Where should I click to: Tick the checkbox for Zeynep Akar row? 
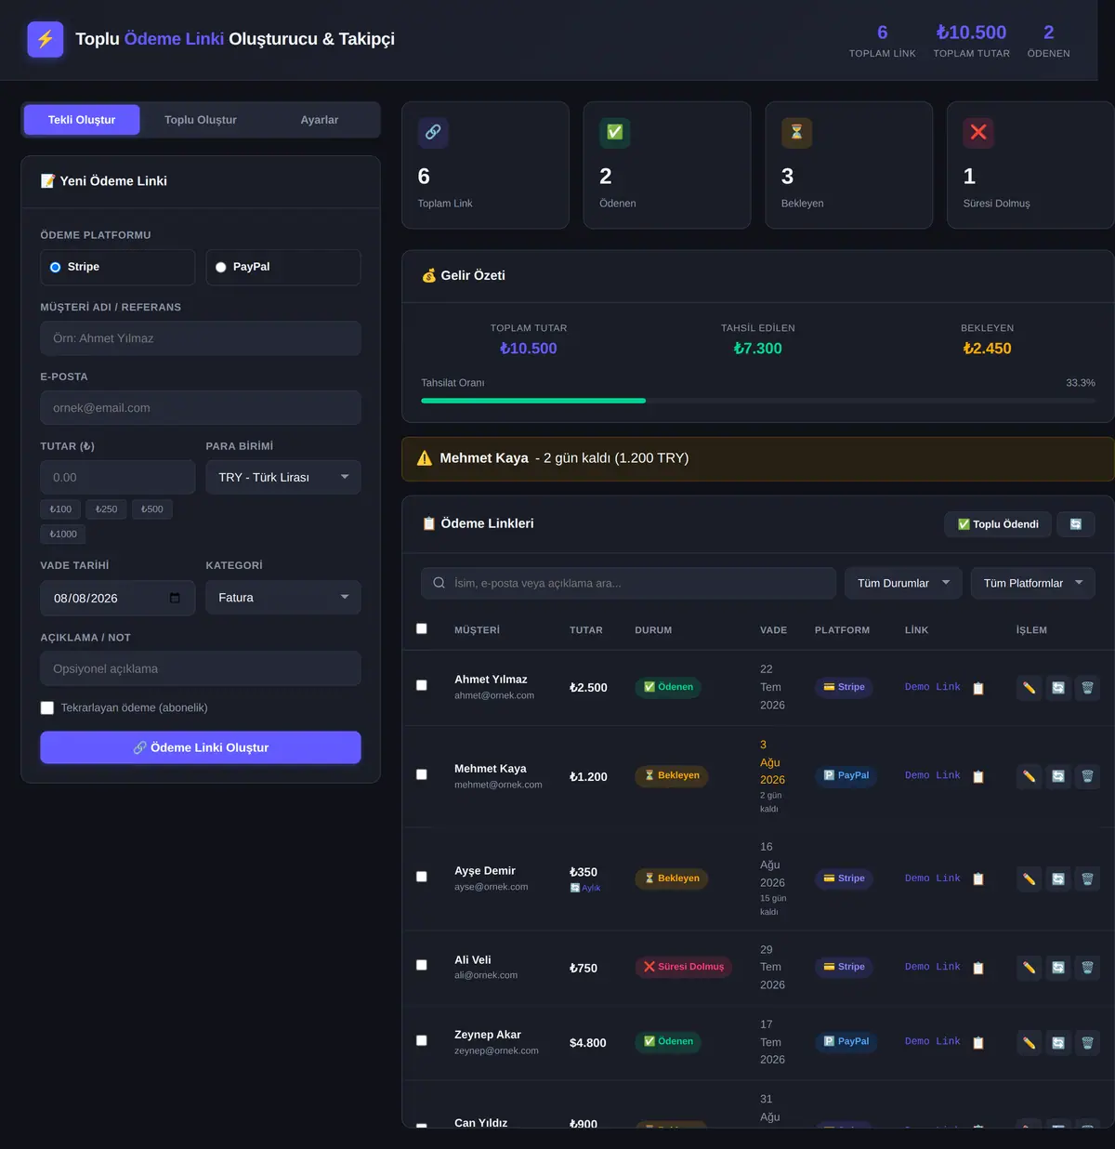[x=422, y=1041]
